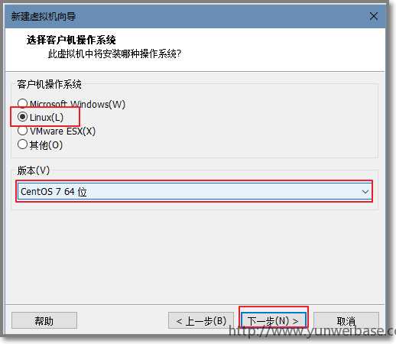Close the 新建虚拟机向导 dialog
This screenshot has width=396, height=344.
(374, 16)
